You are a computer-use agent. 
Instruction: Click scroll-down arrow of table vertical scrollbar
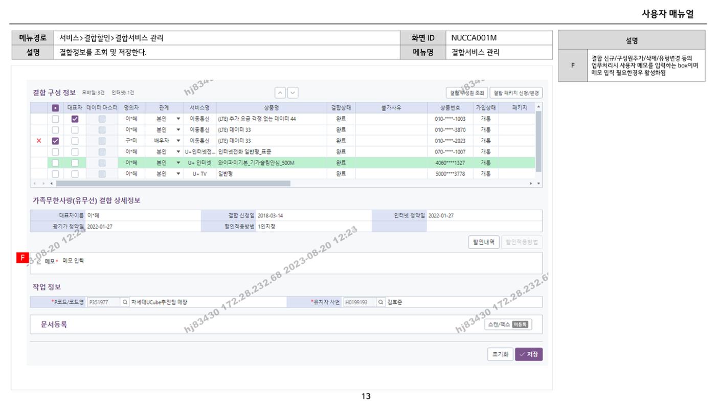[538, 183]
